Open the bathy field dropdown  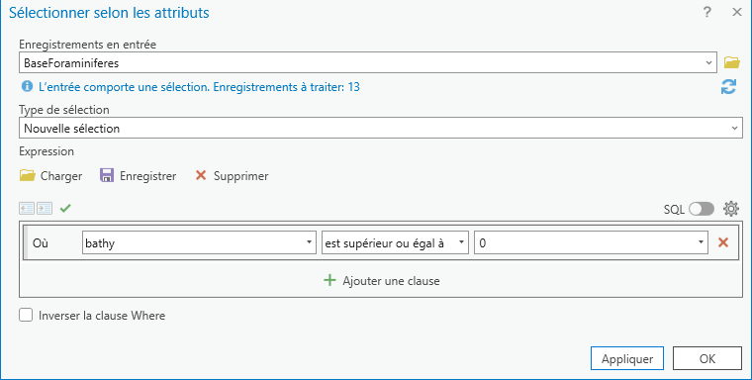tap(199, 242)
